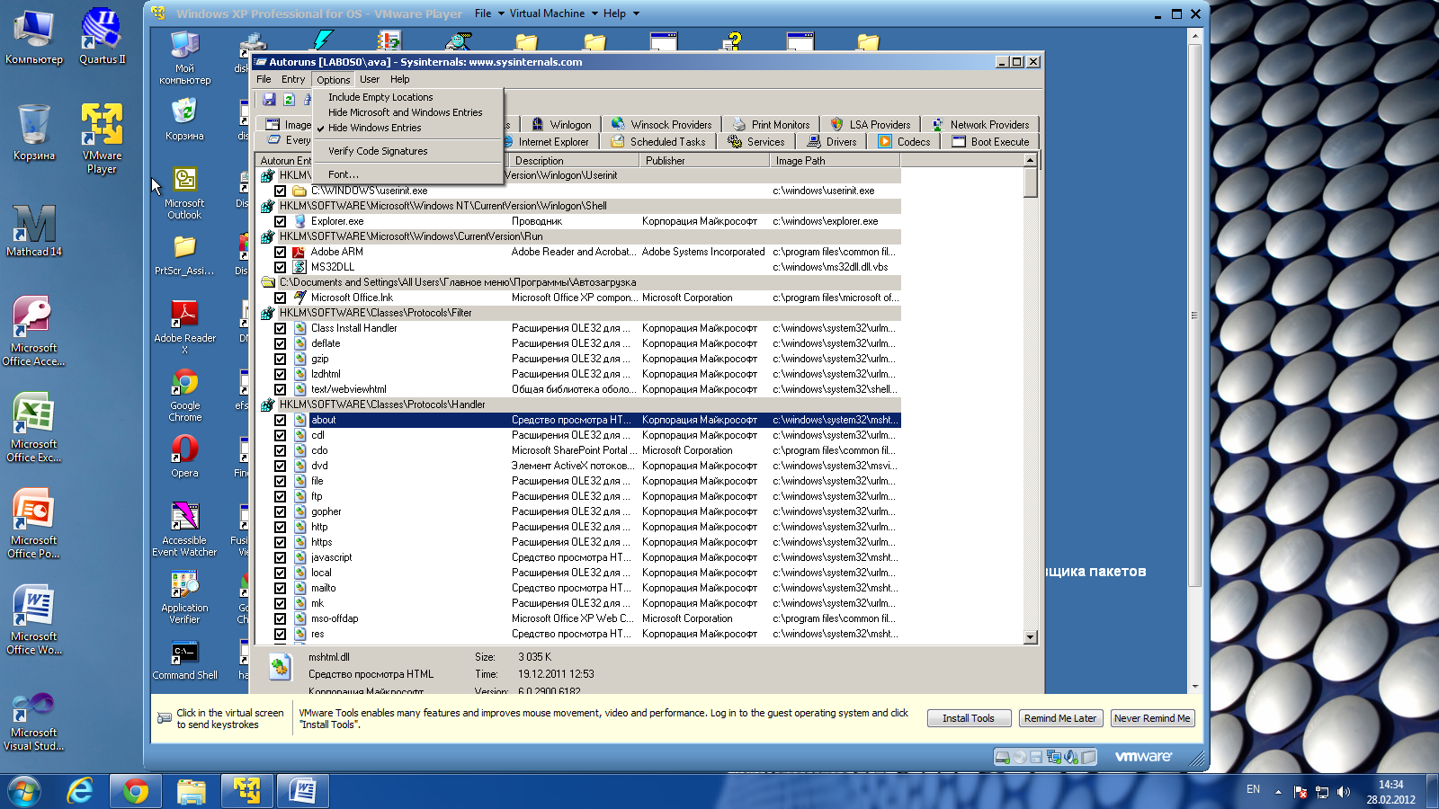
Task: Click Install Tools button
Action: [x=969, y=718]
